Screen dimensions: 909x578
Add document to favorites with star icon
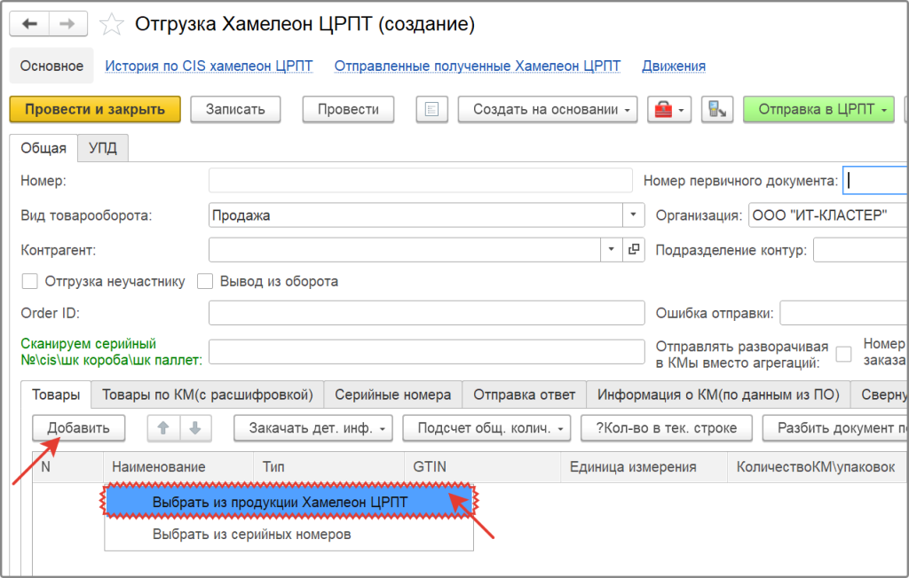click(111, 24)
